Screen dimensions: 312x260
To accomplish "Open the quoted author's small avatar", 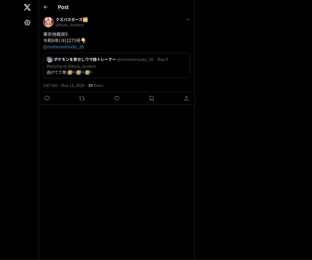I will [x=50, y=59].
